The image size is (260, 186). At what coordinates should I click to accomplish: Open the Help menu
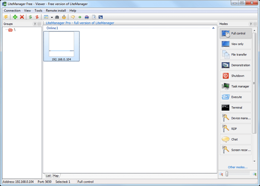(x=73, y=11)
